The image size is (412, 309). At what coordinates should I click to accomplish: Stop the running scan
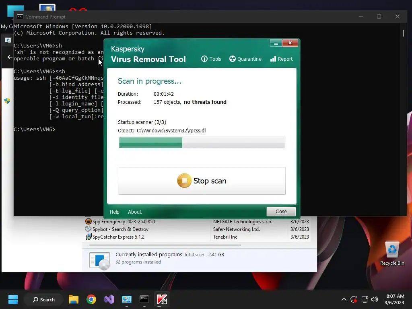[x=202, y=181]
